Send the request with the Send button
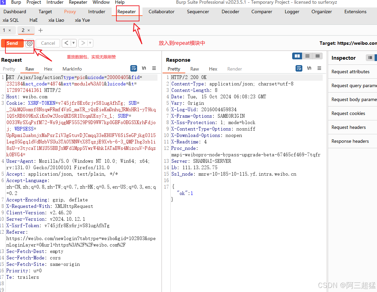 (x=12, y=43)
